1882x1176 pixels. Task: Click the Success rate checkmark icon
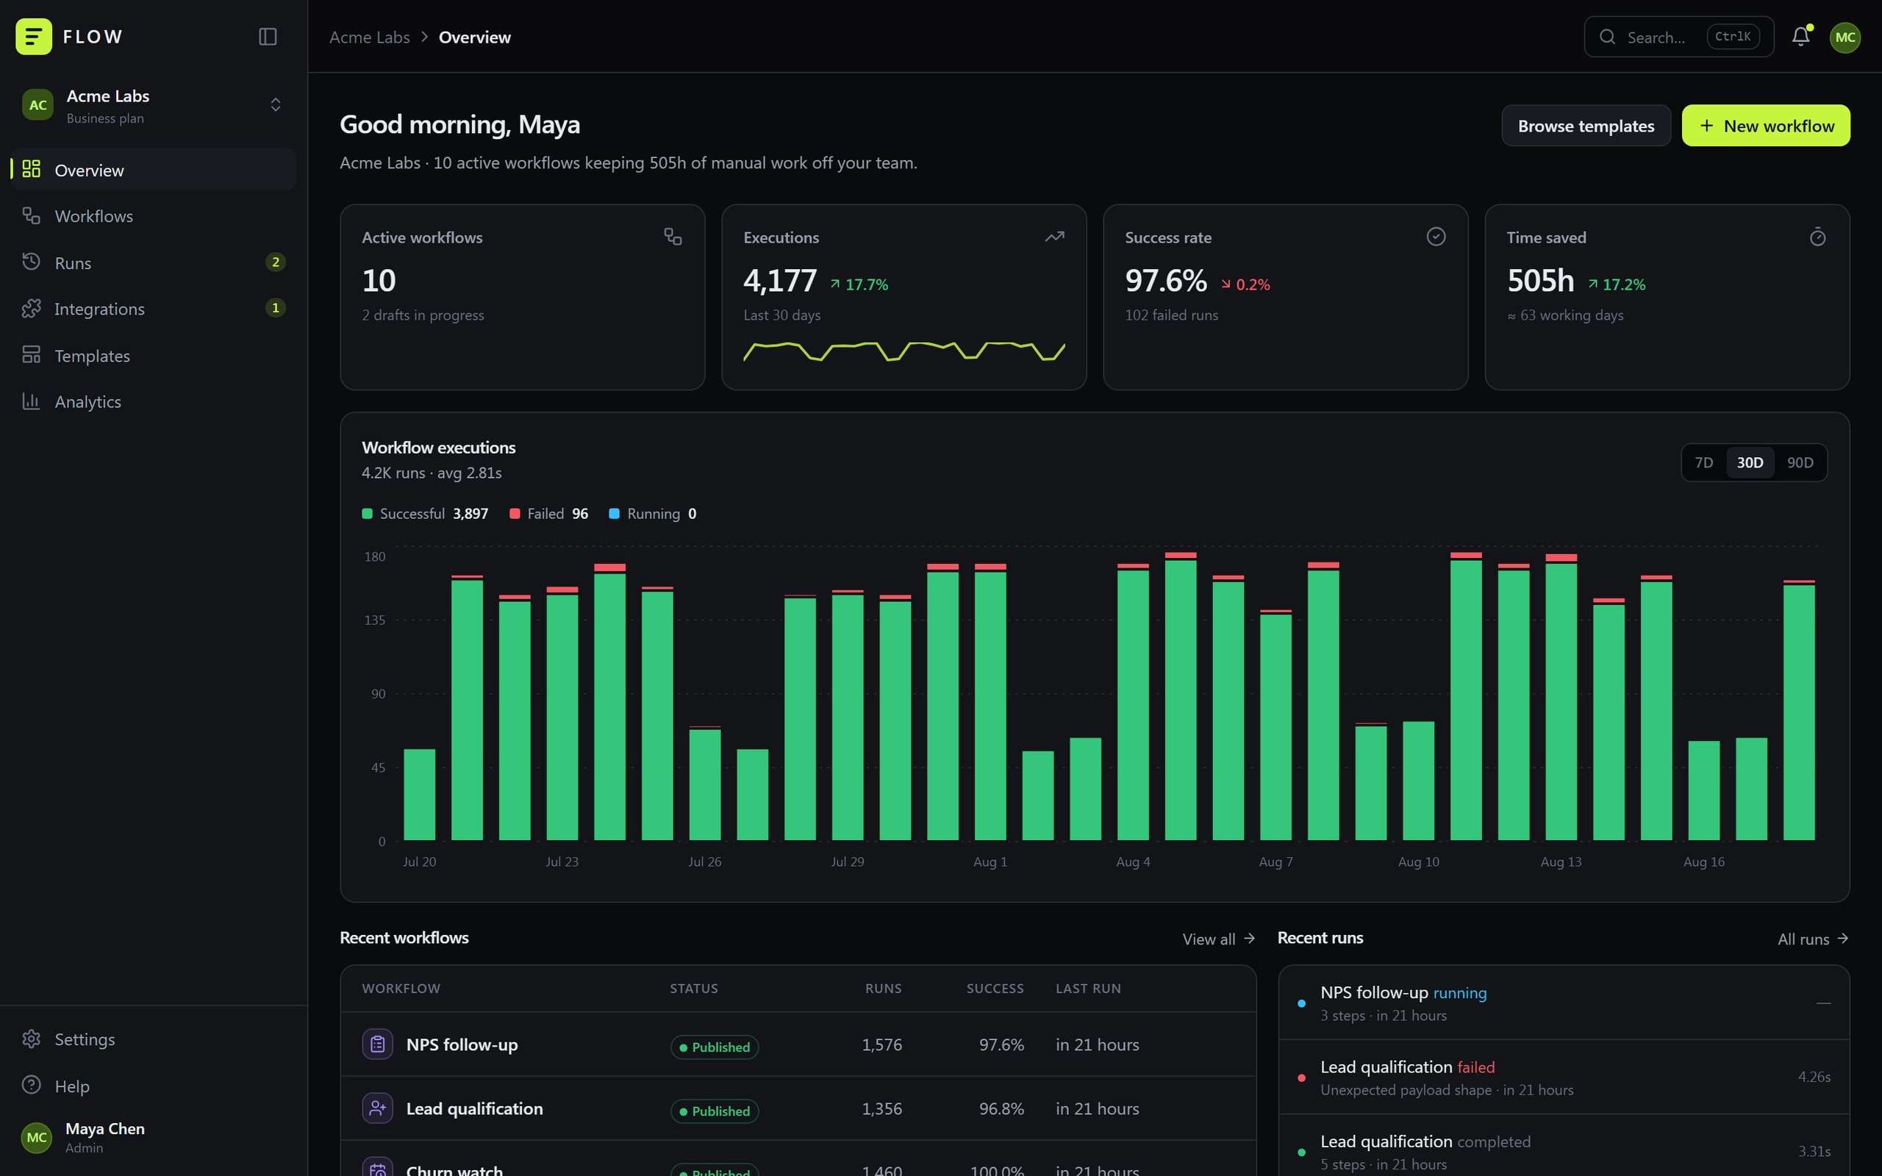coord(1436,237)
